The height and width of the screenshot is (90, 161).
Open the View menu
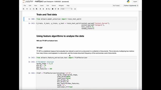point(35,5)
